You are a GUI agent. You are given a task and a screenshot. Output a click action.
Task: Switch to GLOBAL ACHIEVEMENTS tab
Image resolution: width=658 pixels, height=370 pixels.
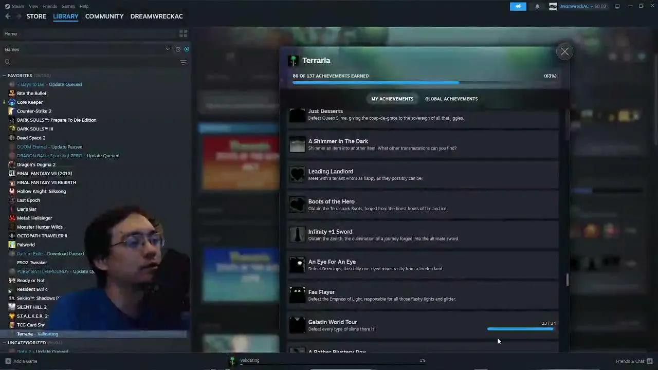click(x=451, y=99)
